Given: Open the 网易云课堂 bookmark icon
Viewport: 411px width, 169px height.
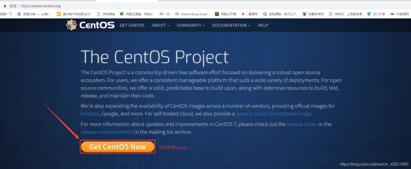Looking at the screenshot, I should (122, 14).
